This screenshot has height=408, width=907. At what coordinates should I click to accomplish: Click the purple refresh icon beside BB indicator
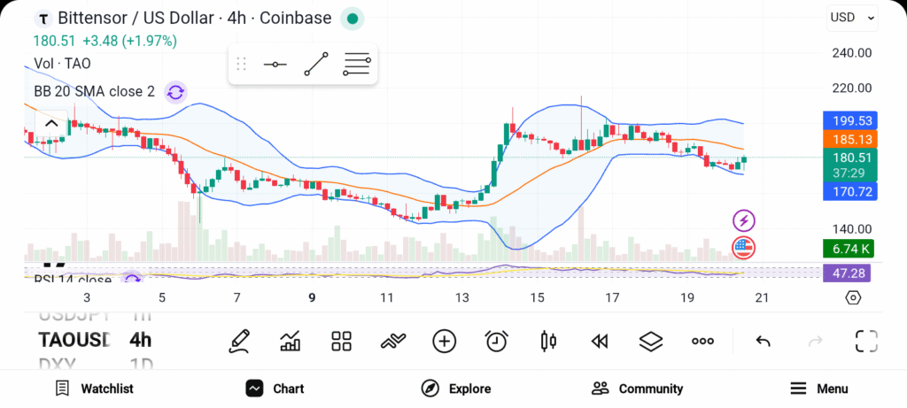175,92
